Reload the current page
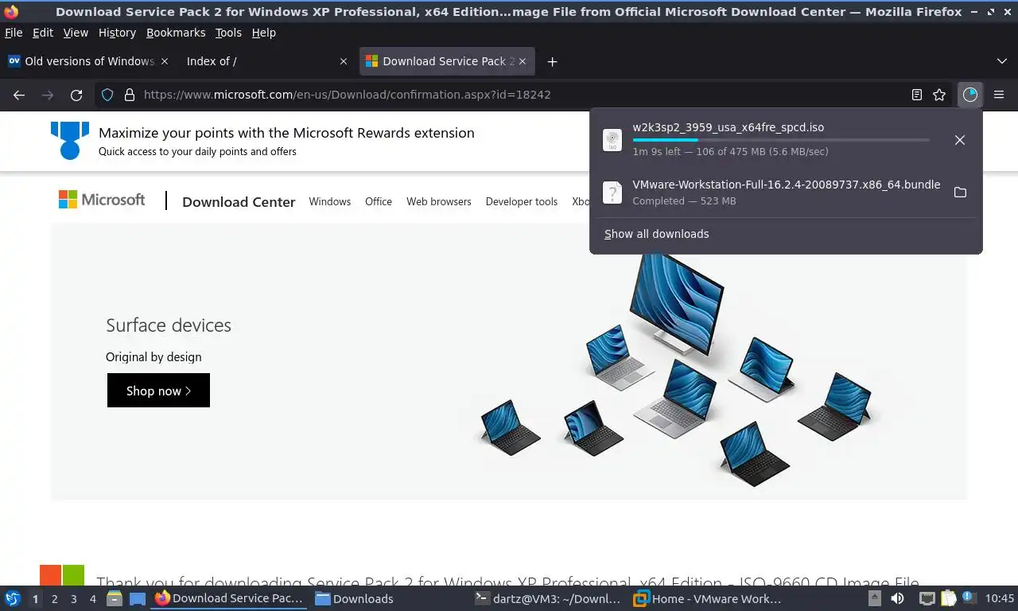 [x=76, y=95]
